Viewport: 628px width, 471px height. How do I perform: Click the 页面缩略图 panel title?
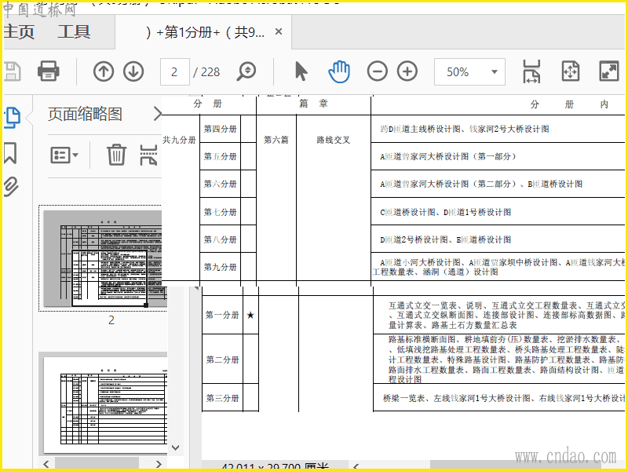[85, 114]
